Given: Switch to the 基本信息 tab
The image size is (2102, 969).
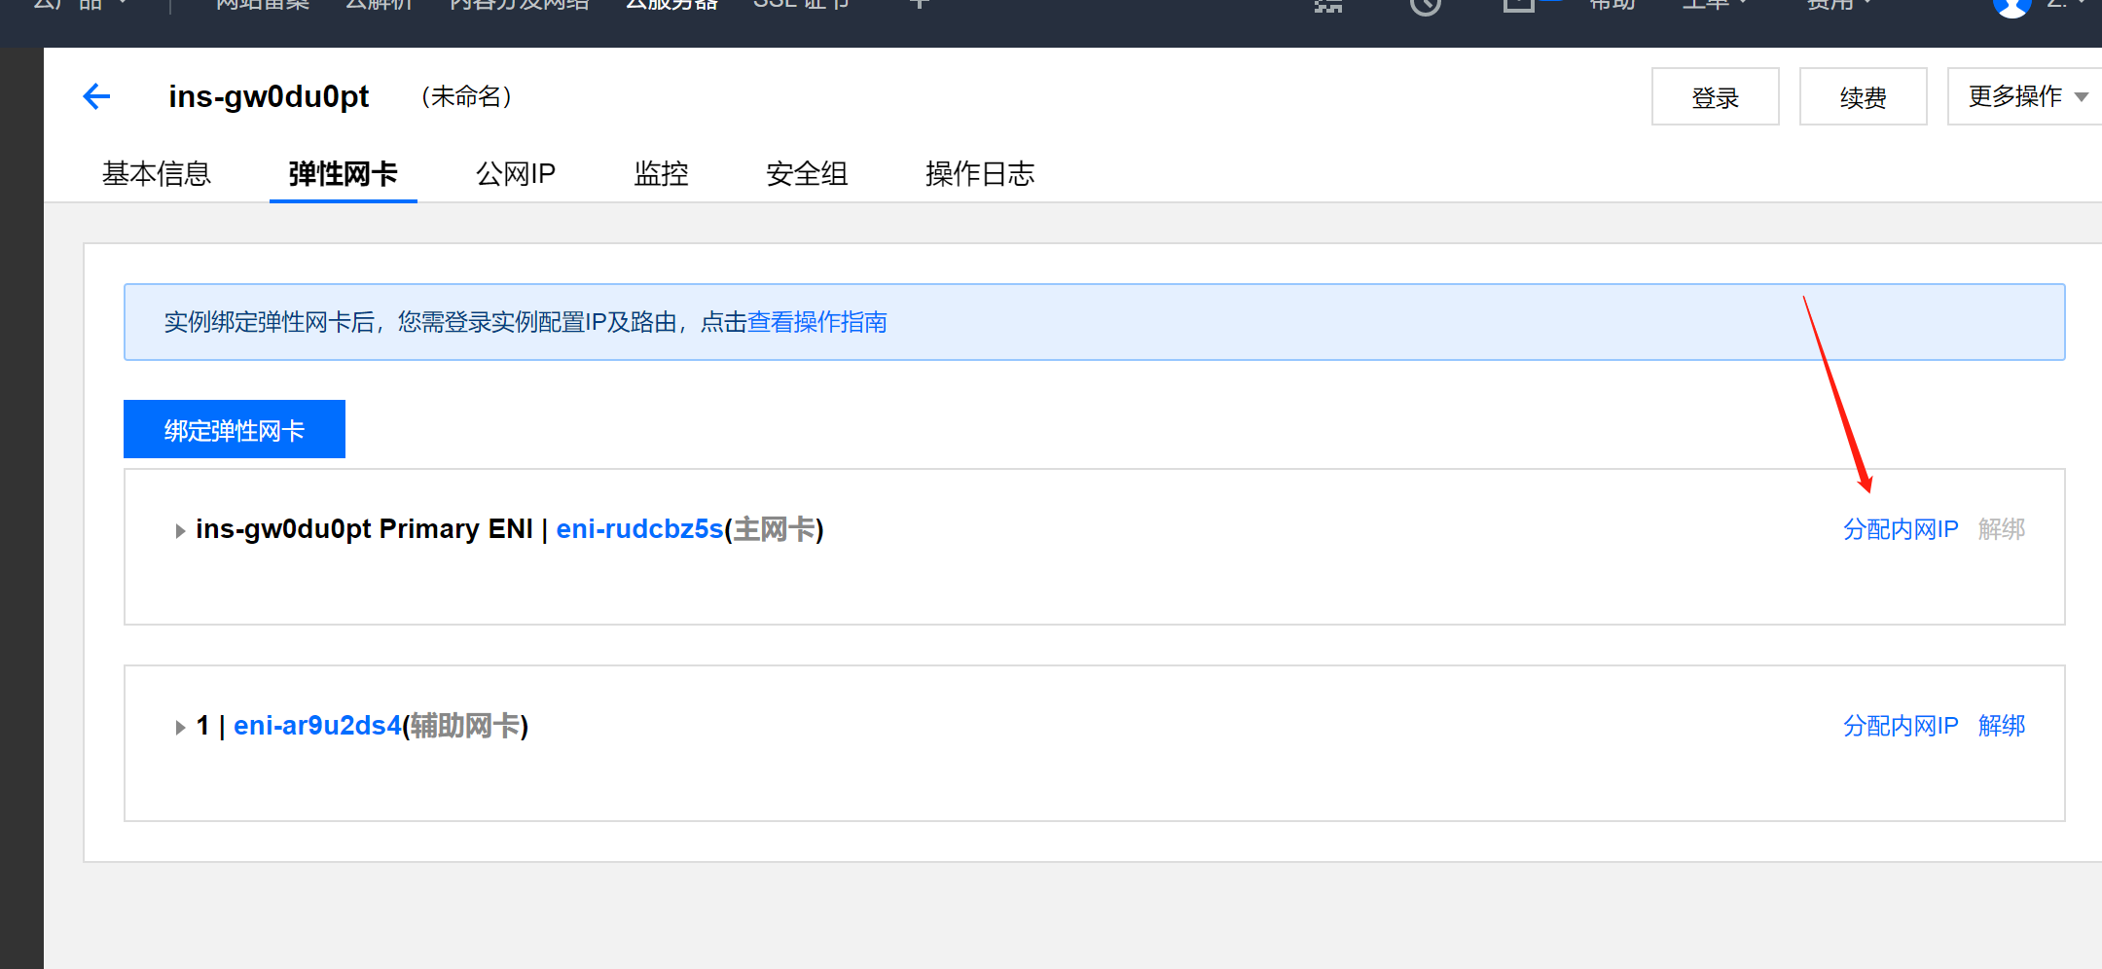Looking at the screenshot, I should (157, 174).
